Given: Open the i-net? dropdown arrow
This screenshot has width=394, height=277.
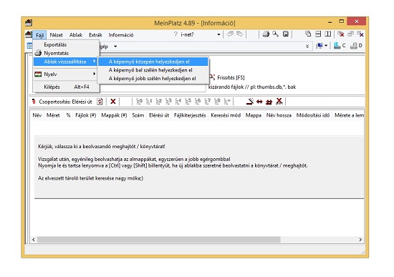Looking at the screenshot, I should 218,34.
